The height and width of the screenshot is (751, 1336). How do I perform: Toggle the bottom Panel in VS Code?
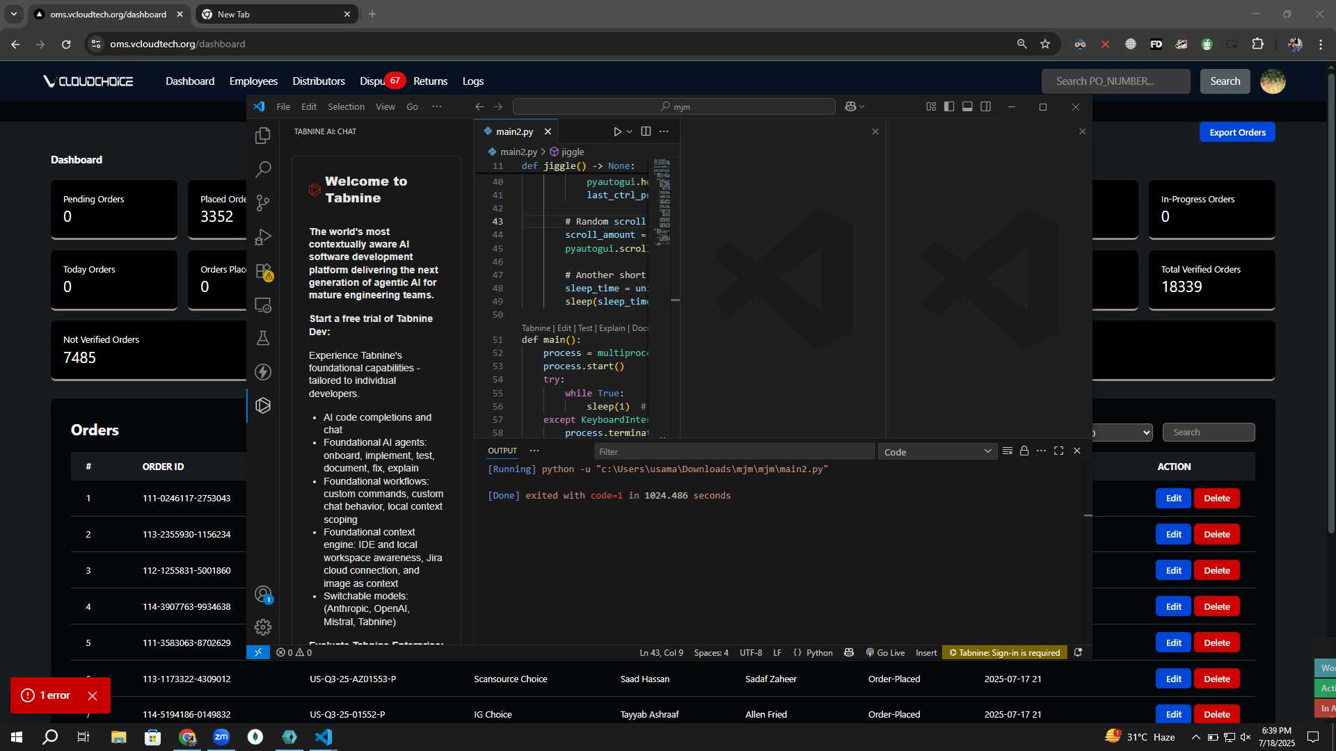point(967,106)
